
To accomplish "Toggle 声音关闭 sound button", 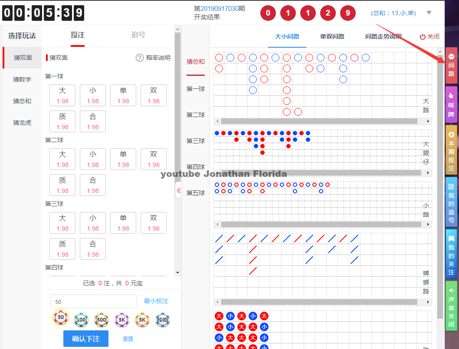I will [451, 306].
